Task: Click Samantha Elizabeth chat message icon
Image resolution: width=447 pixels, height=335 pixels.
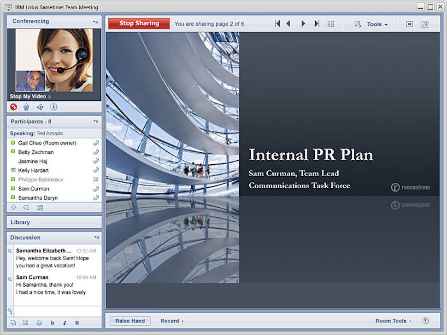Action: click(10, 251)
